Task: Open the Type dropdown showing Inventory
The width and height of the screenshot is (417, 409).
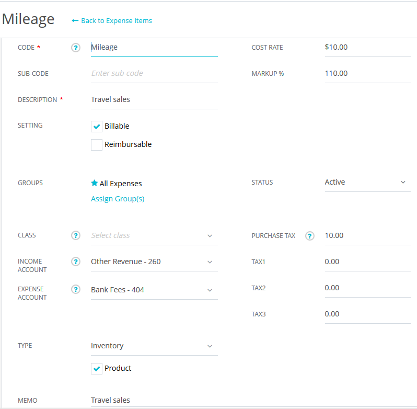Action: (x=154, y=346)
